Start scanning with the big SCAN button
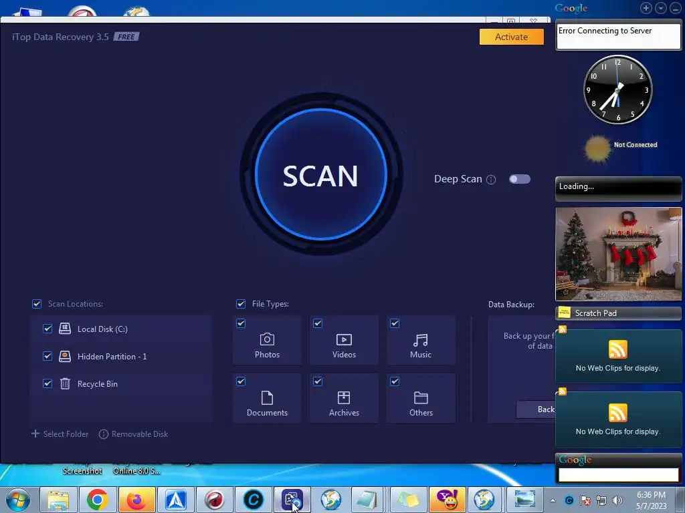Screen dimensions: 685x513 (320, 174)
